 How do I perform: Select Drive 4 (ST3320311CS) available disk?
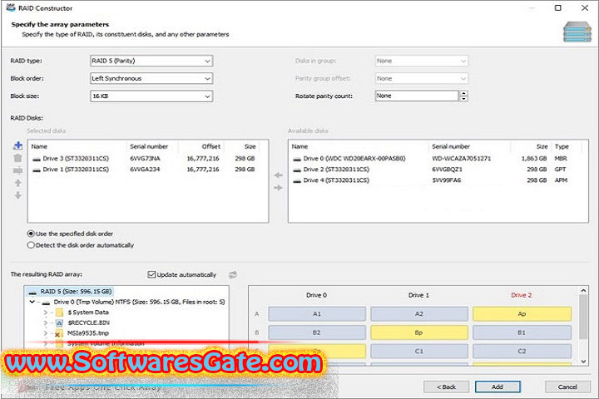[x=438, y=180]
